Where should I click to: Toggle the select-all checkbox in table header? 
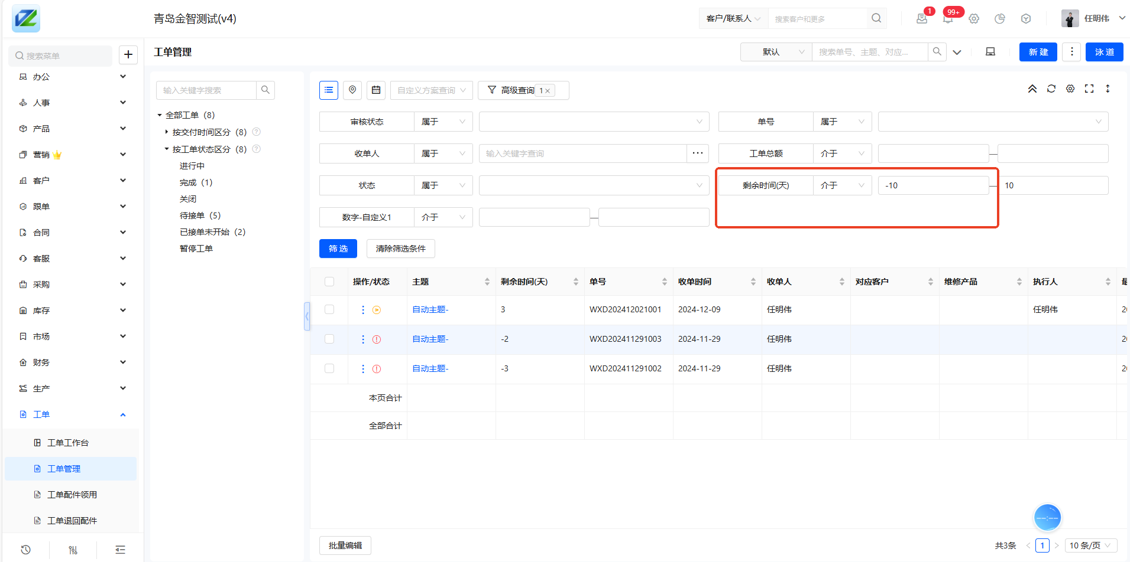click(x=329, y=282)
